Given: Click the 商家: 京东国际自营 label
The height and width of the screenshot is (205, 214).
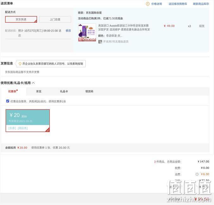Looking at the screenshot, I should (x=90, y=13).
